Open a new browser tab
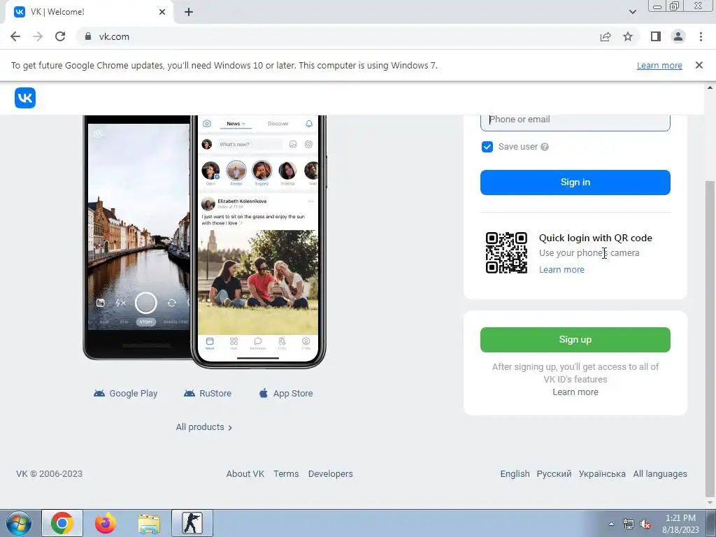The height and width of the screenshot is (537, 716). [189, 12]
